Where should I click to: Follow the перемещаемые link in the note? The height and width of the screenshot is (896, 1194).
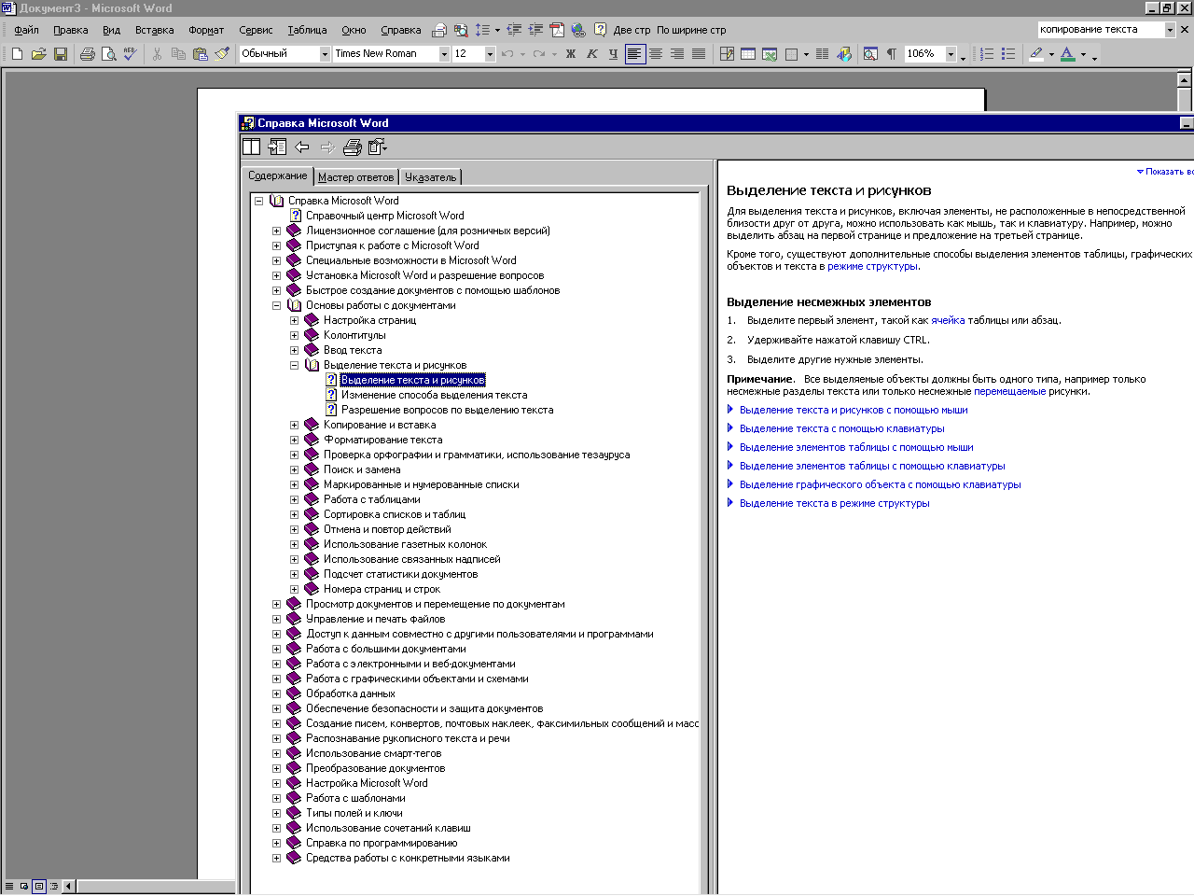[x=1009, y=391]
